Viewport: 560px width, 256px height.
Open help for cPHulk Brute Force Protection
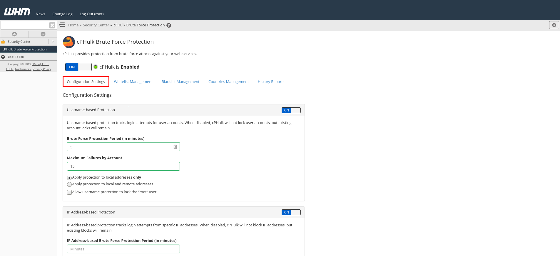(169, 25)
